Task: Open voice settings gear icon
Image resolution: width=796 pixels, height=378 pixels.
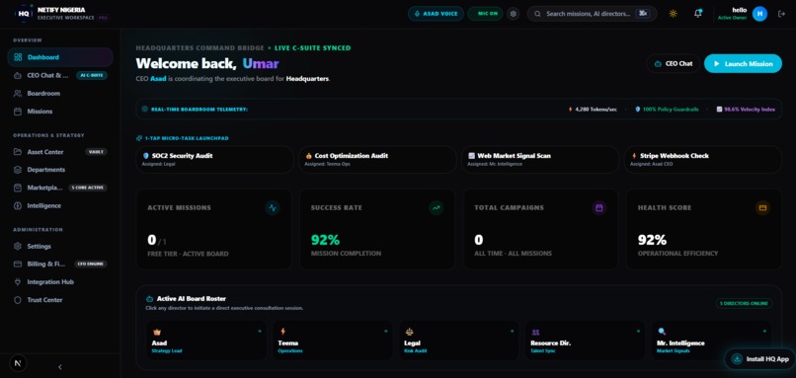Action: 514,14
